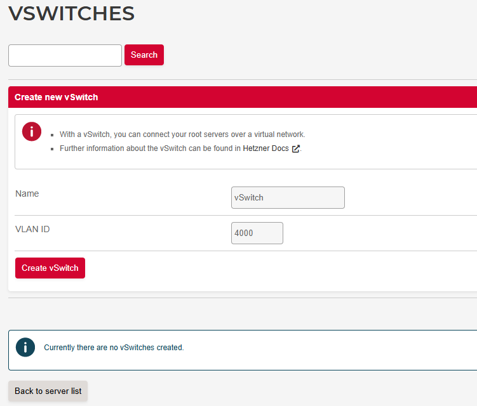Image resolution: width=477 pixels, height=406 pixels.
Task: Click the first bullet marker in the info box
Action: tap(51, 135)
